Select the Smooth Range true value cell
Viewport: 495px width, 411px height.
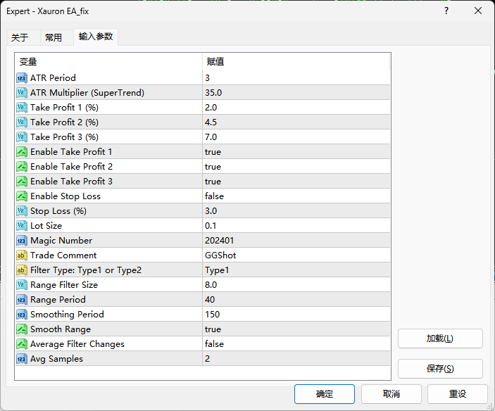click(x=213, y=329)
